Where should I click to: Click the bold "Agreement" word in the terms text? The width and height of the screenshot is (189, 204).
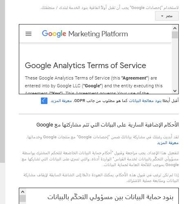(135, 78)
